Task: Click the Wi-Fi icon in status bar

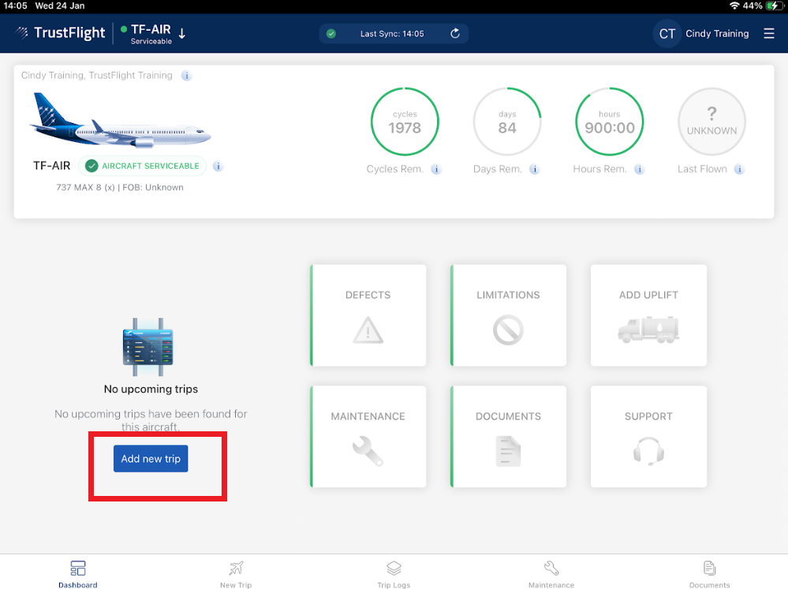Action: pyautogui.click(x=734, y=6)
